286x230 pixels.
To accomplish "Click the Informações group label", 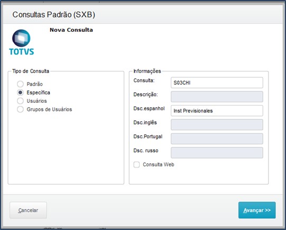I will pyautogui.click(x=147, y=71).
